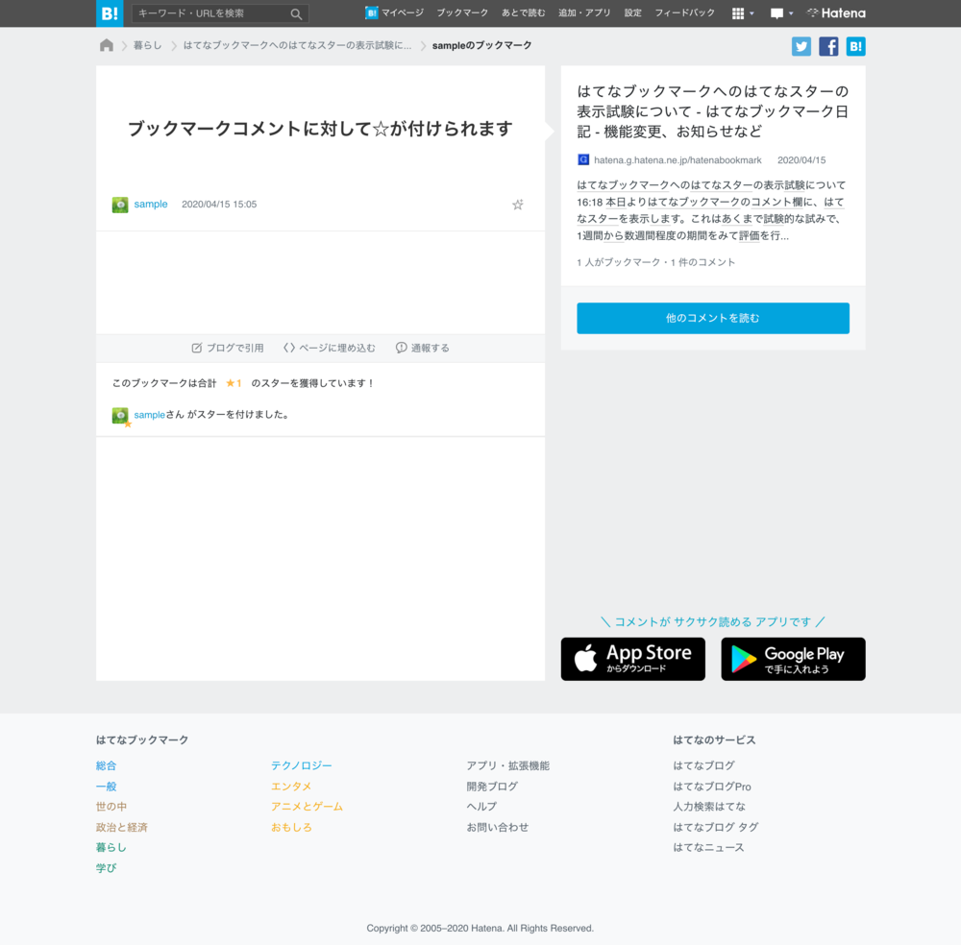
Task: Open the Google Play download badge
Action: tap(793, 659)
